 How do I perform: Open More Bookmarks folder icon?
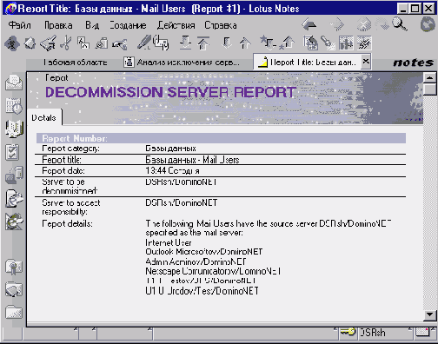[x=14, y=312]
